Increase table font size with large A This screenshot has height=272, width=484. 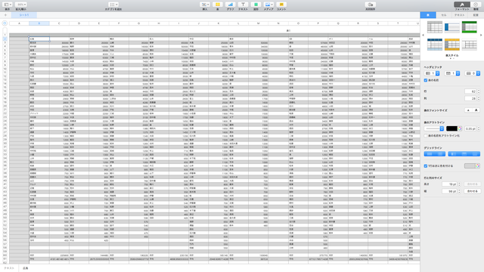pyautogui.click(x=476, y=110)
